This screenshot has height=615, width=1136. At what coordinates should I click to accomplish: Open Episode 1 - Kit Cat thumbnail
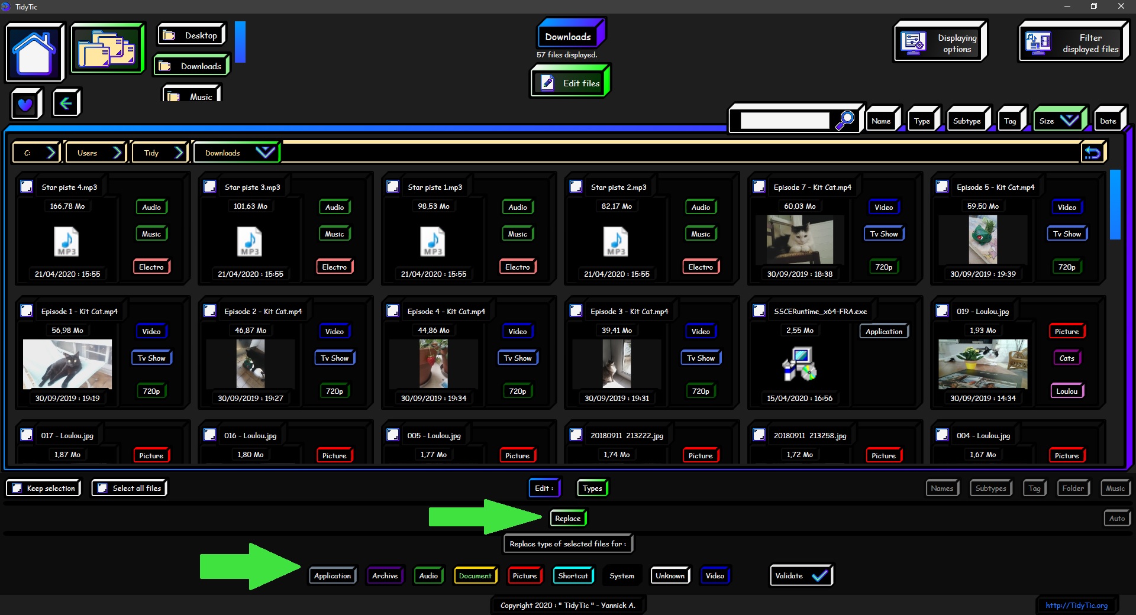coord(67,364)
